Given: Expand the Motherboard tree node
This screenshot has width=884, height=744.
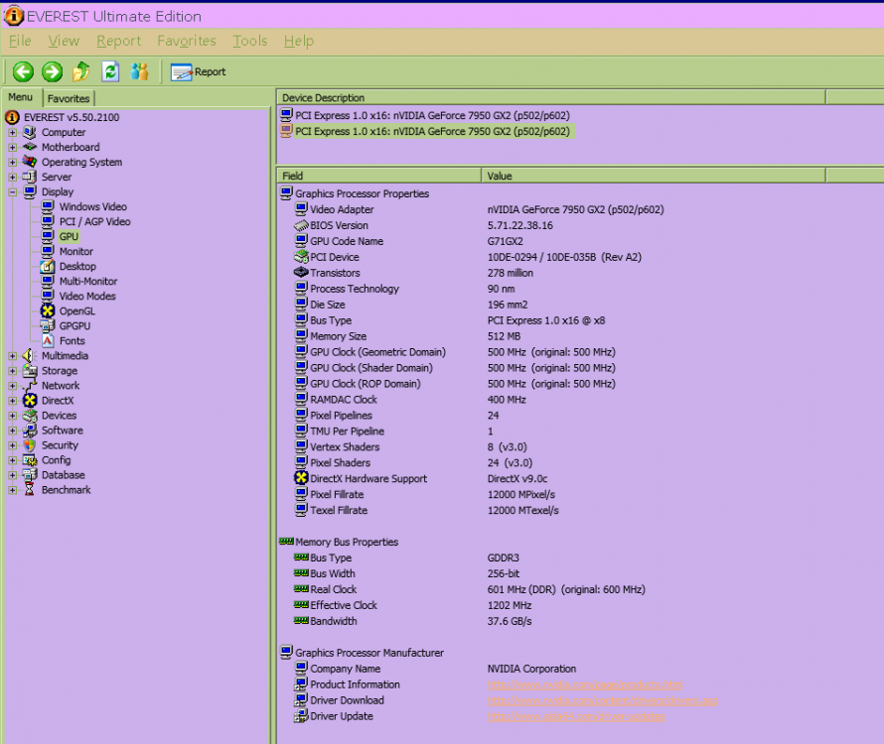Looking at the screenshot, I should [13, 148].
